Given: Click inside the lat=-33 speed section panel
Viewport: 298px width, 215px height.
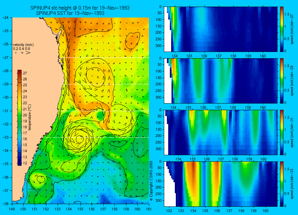Looking at the screenshot, I should [x=221, y=184].
